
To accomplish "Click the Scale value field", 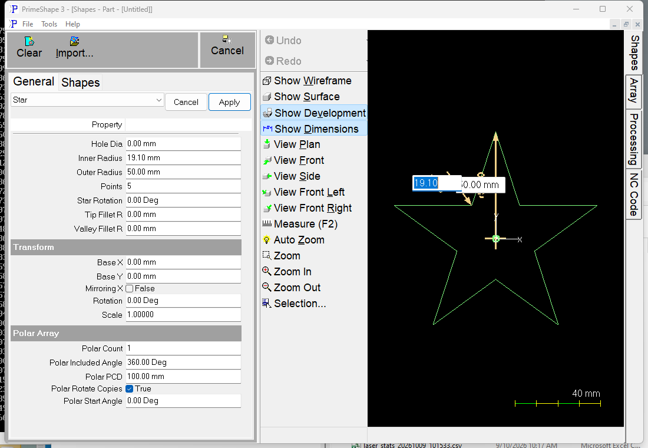I will 183,315.
